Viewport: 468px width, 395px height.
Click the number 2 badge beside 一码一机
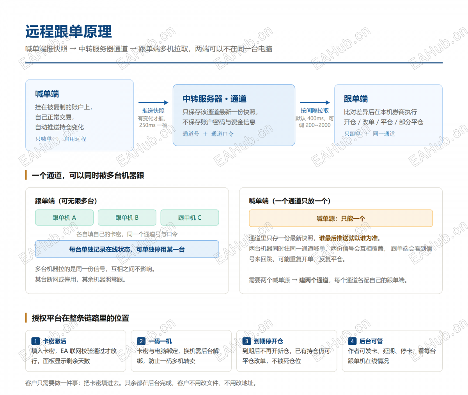pyautogui.click(x=141, y=341)
